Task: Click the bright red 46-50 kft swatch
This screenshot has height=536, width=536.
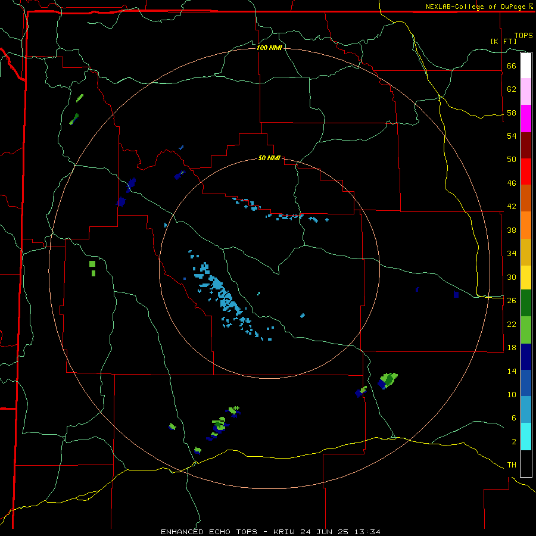Action: pyautogui.click(x=526, y=172)
